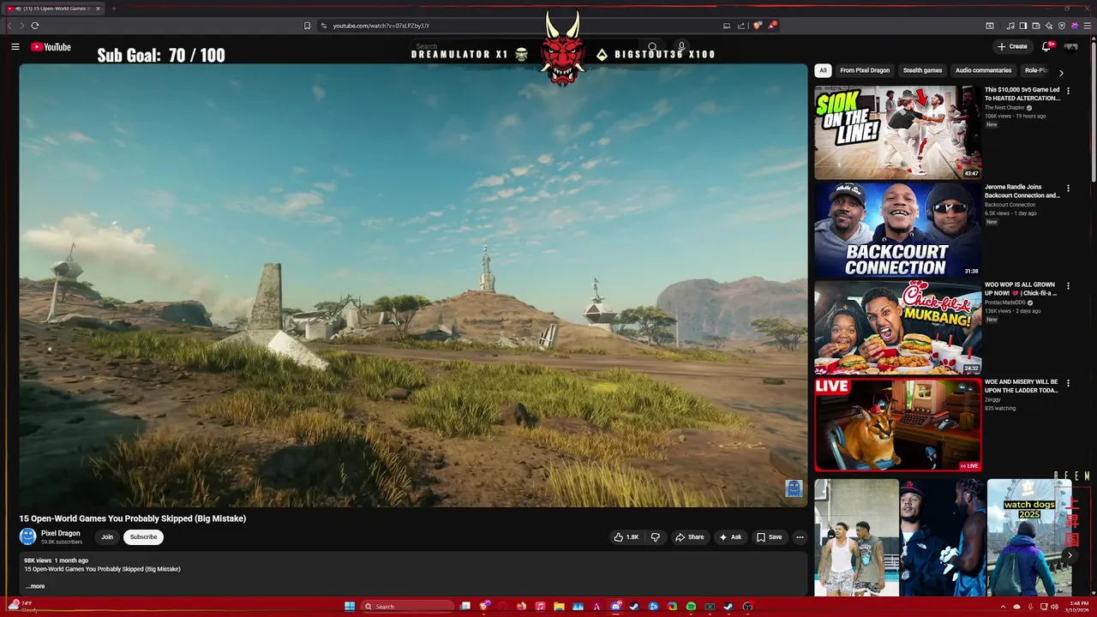Open the live cat stream thumbnail
The width and height of the screenshot is (1097, 617).
point(897,425)
